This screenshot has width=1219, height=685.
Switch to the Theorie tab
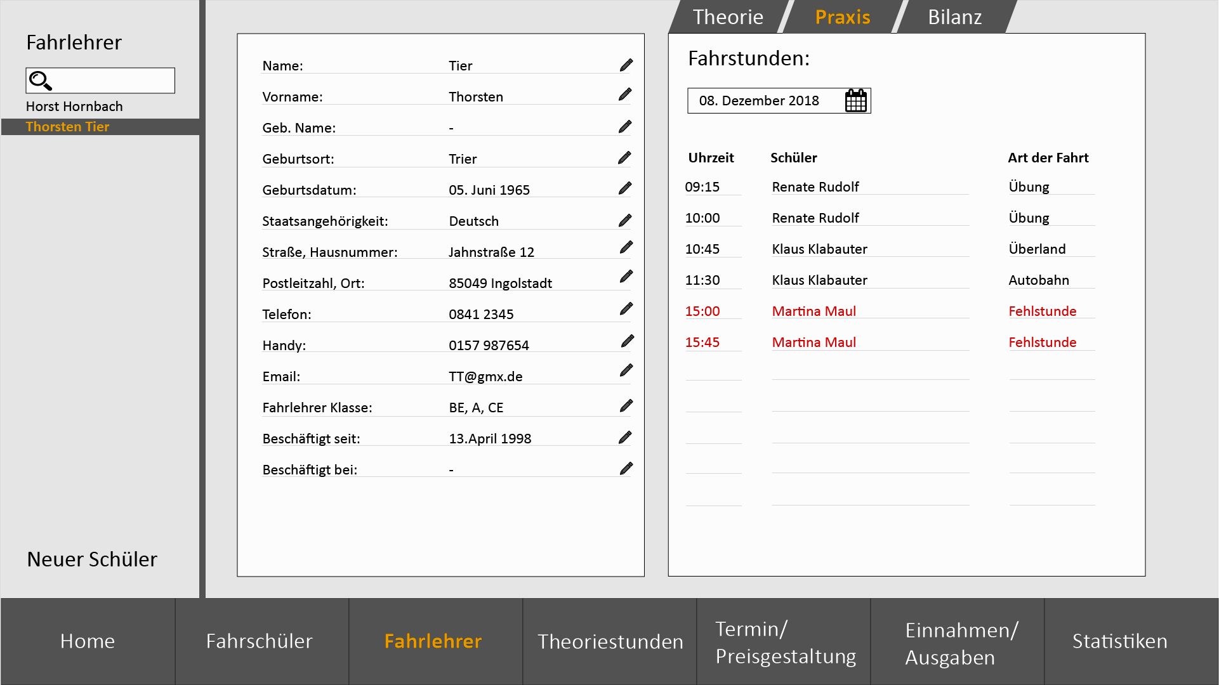[x=728, y=17]
